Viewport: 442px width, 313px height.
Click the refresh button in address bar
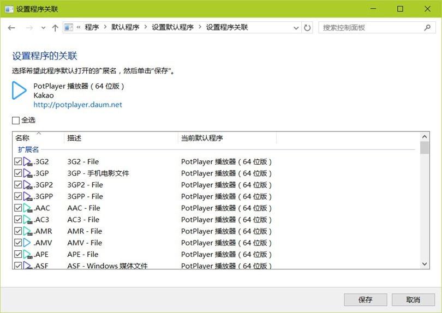308,27
